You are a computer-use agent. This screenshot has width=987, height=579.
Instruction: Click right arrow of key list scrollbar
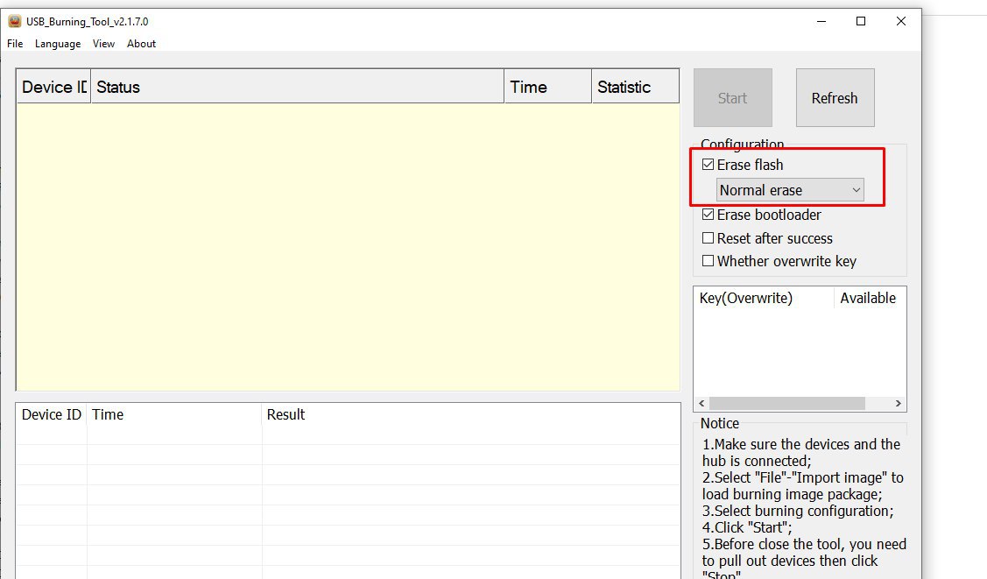(899, 404)
